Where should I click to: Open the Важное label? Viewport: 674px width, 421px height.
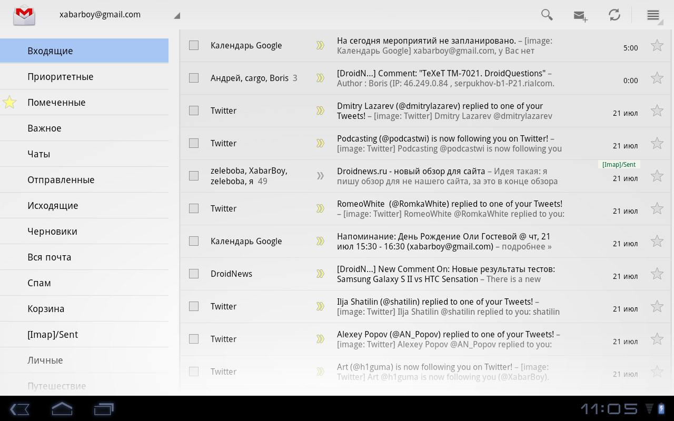coord(84,128)
